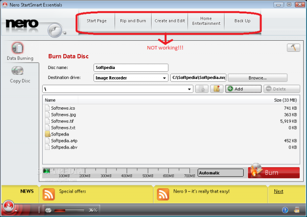Click the Nero launcher round icon
This screenshot has height=217, width=307.
tap(55, 30)
